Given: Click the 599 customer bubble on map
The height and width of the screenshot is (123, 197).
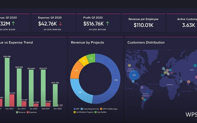Looking at the screenshot, I should tap(134, 75).
